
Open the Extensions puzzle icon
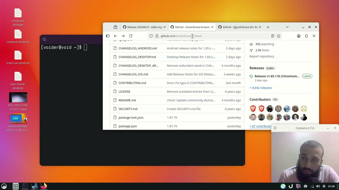(x=306, y=36)
